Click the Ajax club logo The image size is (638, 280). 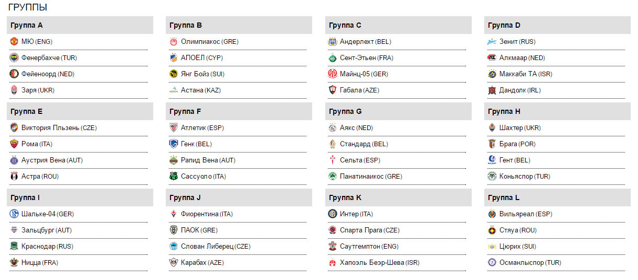[332, 128]
